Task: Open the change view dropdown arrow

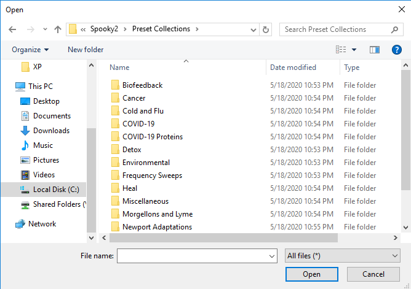Action: point(354,50)
